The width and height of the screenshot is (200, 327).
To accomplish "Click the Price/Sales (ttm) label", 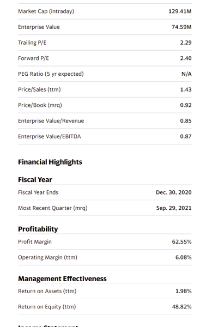I will 39,89.
